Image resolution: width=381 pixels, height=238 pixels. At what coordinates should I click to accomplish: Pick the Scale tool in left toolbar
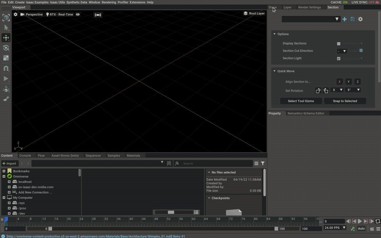6,58
